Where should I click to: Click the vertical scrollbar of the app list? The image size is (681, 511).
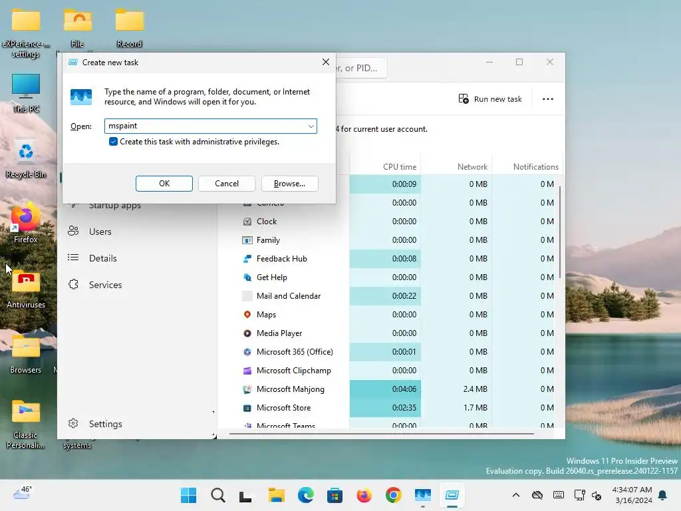560,232
